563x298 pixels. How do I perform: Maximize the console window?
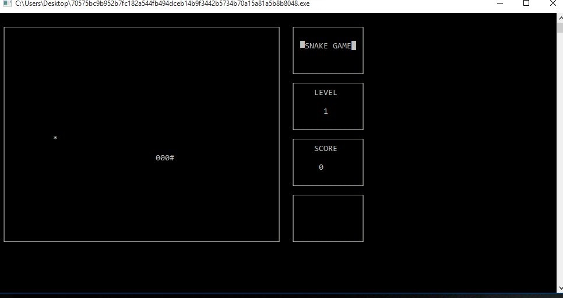click(x=526, y=3)
